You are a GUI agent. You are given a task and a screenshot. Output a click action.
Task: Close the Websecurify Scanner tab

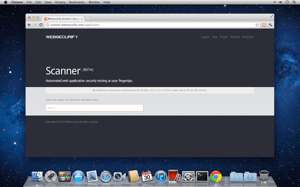pos(82,19)
